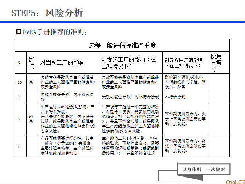
Task: Click cell "影响到车辆和/或其他车辆的操作安全性"
Action: (x=185, y=82)
